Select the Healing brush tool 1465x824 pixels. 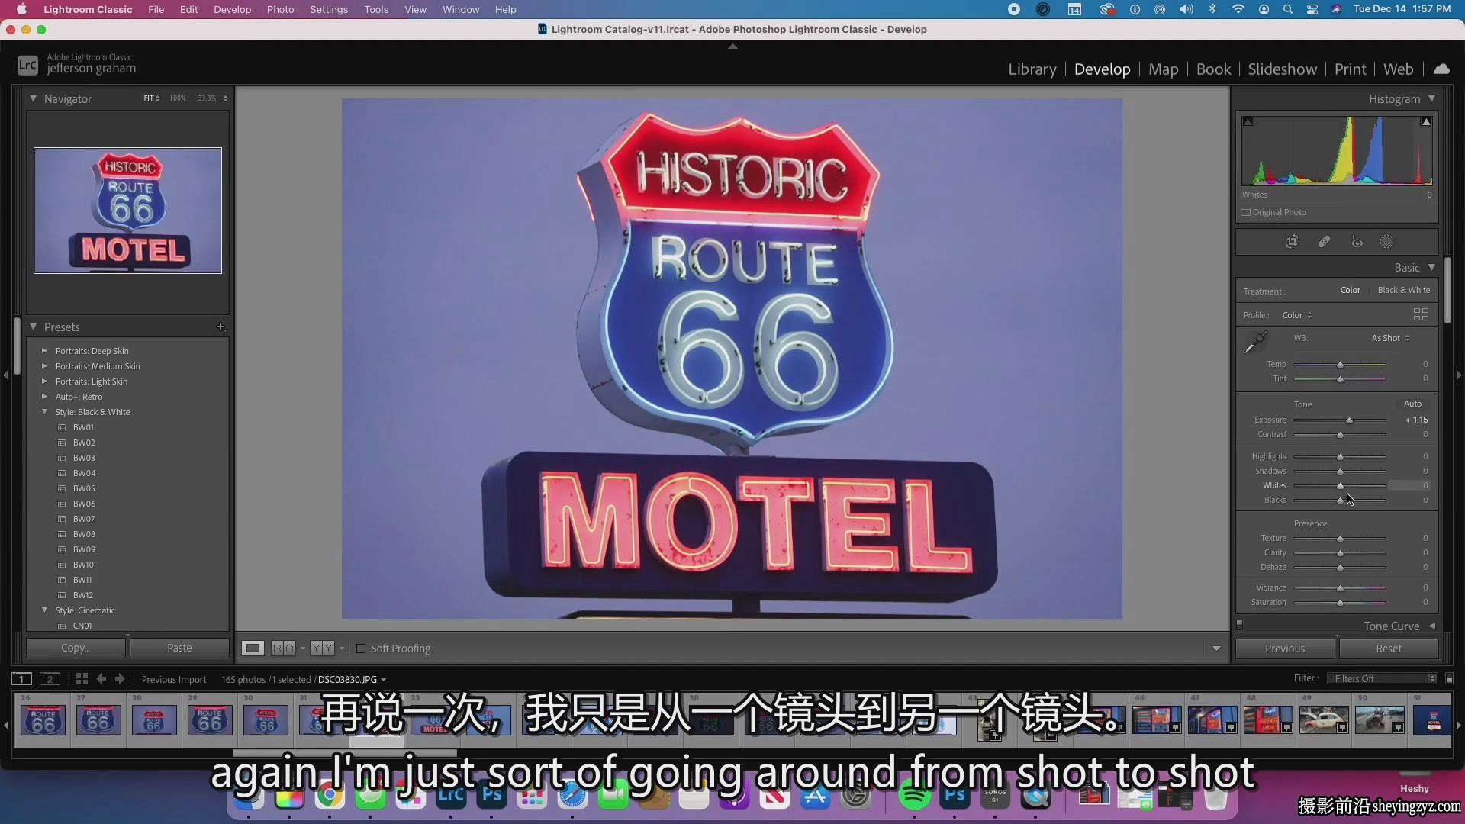click(1324, 242)
